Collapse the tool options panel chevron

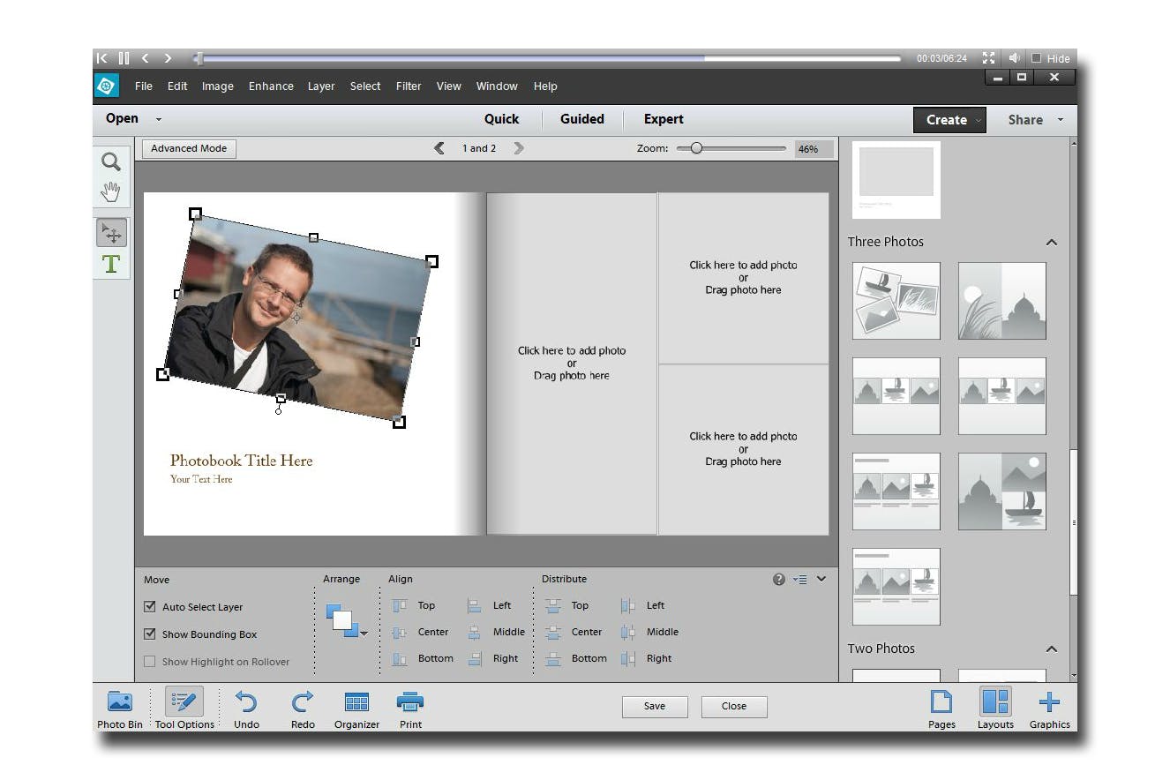tap(821, 580)
